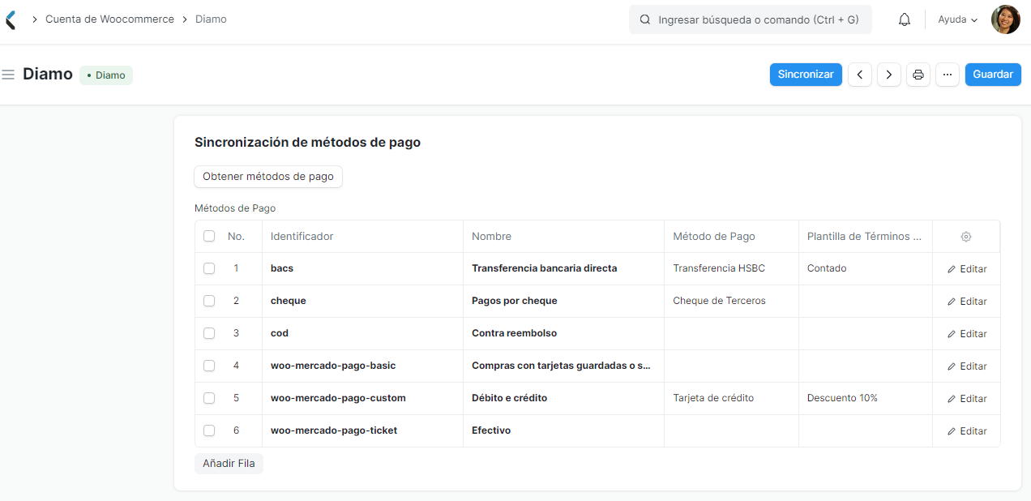Open table column settings via gear icon
This screenshot has height=501, width=1031.
point(965,236)
